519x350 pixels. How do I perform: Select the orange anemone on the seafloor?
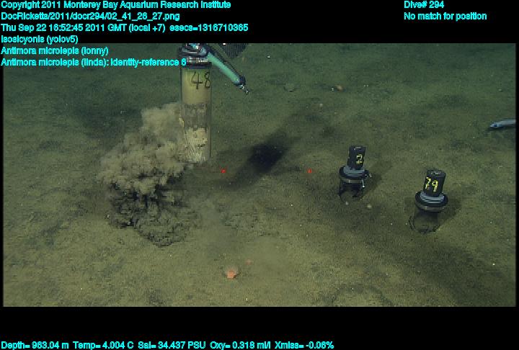tap(231, 273)
